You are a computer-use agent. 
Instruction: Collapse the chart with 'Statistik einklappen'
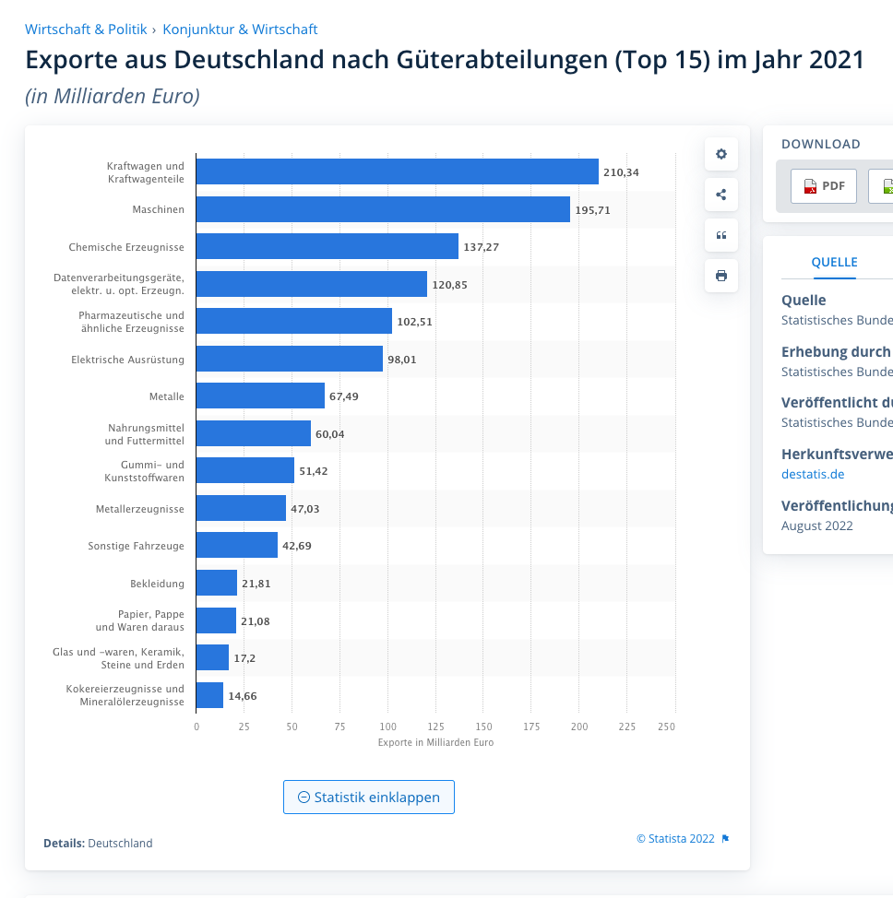click(368, 797)
